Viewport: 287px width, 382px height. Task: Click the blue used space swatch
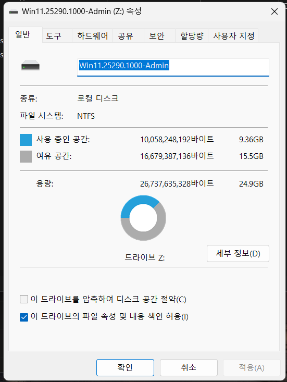point(26,140)
